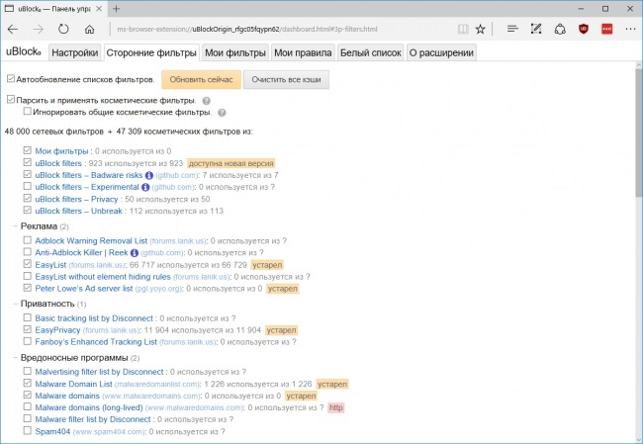The image size is (643, 444).
Task: Open the uBlock filters – Privacy link
Action: (x=76, y=199)
